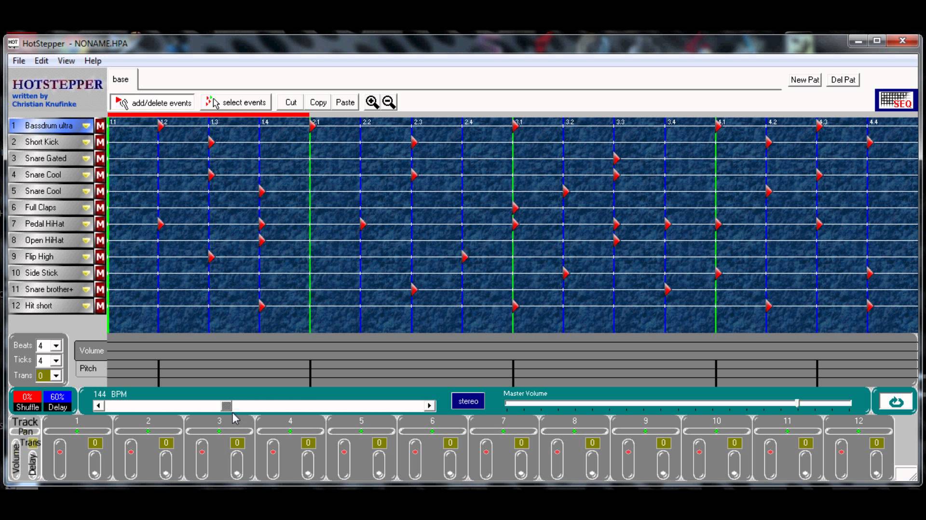Activate the select events tool
This screenshot has width=926, height=520.
[236, 102]
